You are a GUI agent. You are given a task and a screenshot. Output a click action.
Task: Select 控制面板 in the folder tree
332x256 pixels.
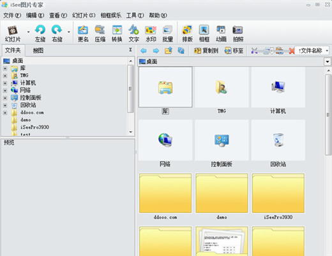tap(31, 98)
